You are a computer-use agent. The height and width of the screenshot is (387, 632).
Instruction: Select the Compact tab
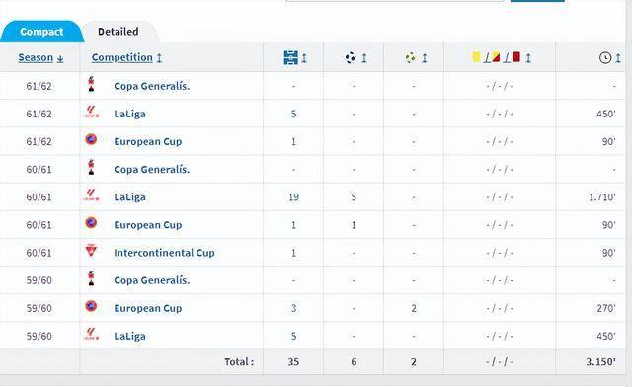(x=41, y=32)
